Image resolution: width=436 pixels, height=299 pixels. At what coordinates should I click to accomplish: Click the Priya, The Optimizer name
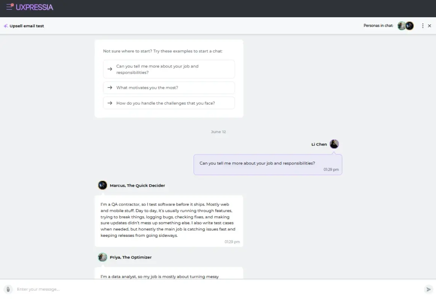coord(131,257)
